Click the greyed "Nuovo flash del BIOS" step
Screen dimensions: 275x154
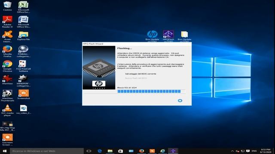[x=136, y=78]
